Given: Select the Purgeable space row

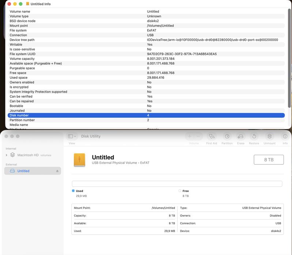Looking at the screenshot, I should tap(146, 68).
